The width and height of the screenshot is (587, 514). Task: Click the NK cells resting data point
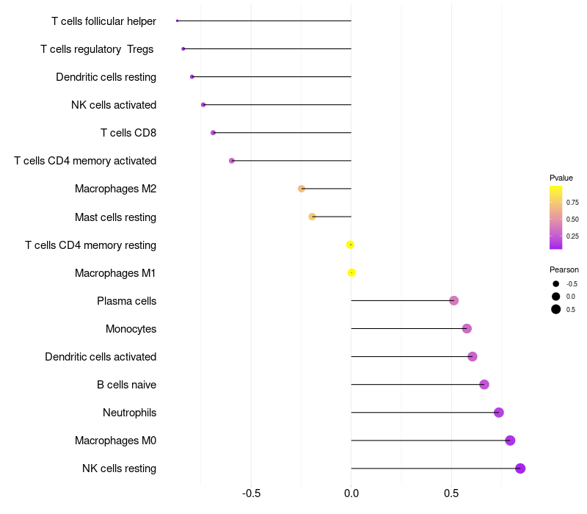520,468
